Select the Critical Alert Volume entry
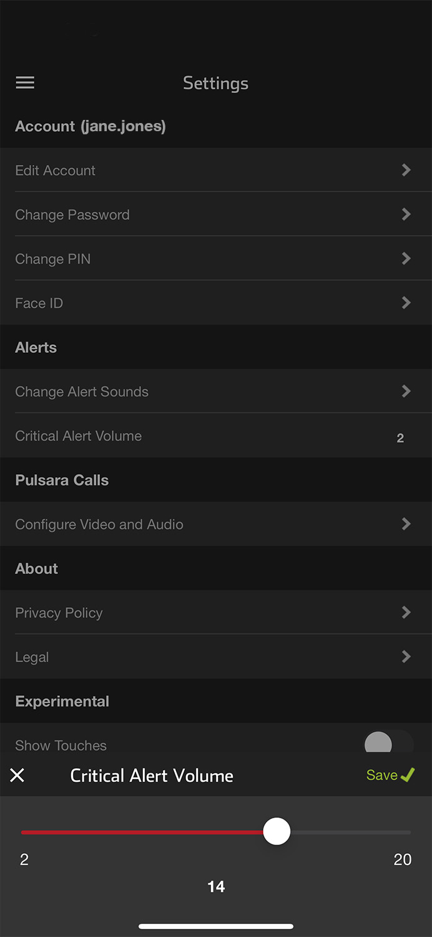This screenshot has height=937, width=432. 216,436
